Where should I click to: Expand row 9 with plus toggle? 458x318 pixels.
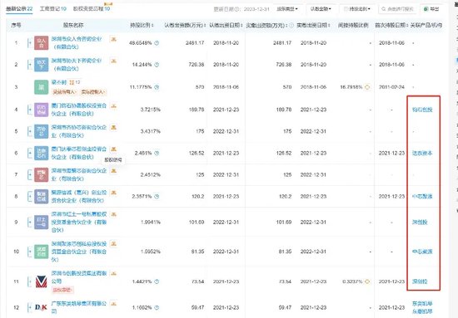(29, 223)
